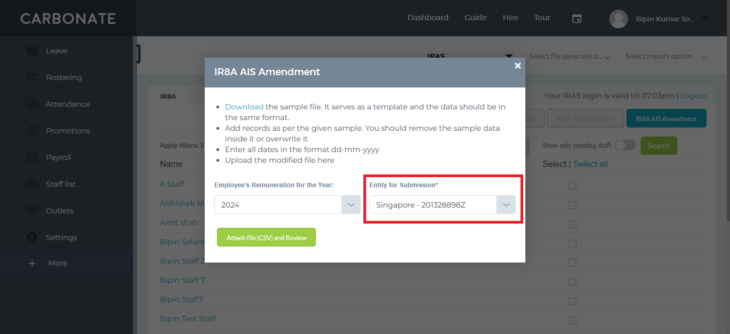Open Entity for Submission dropdown
The image size is (730, 334).
tap(442, 205)
